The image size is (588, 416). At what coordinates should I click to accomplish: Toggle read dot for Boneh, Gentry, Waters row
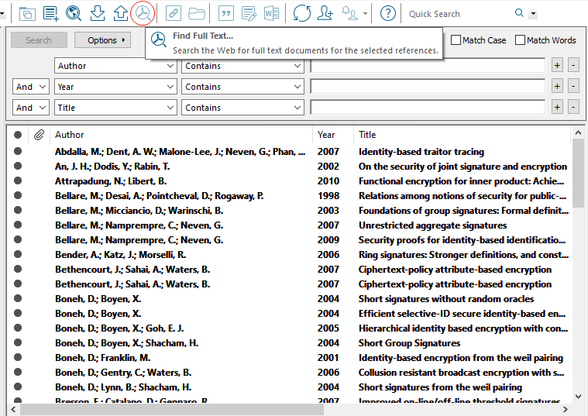(x=18, y=372)
